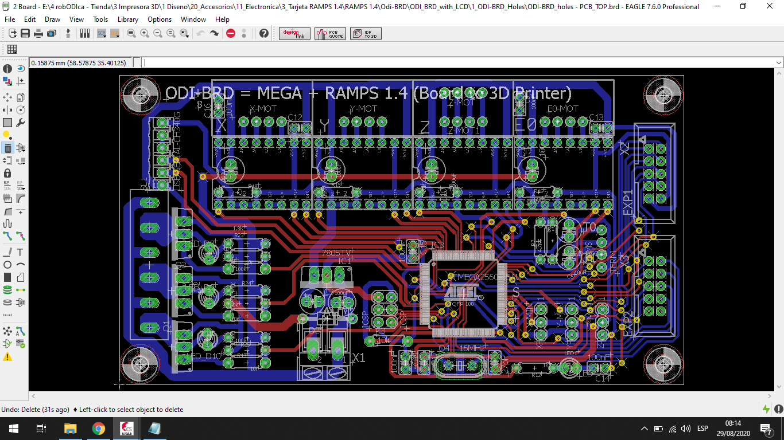Open the View menu

point(76,19)
